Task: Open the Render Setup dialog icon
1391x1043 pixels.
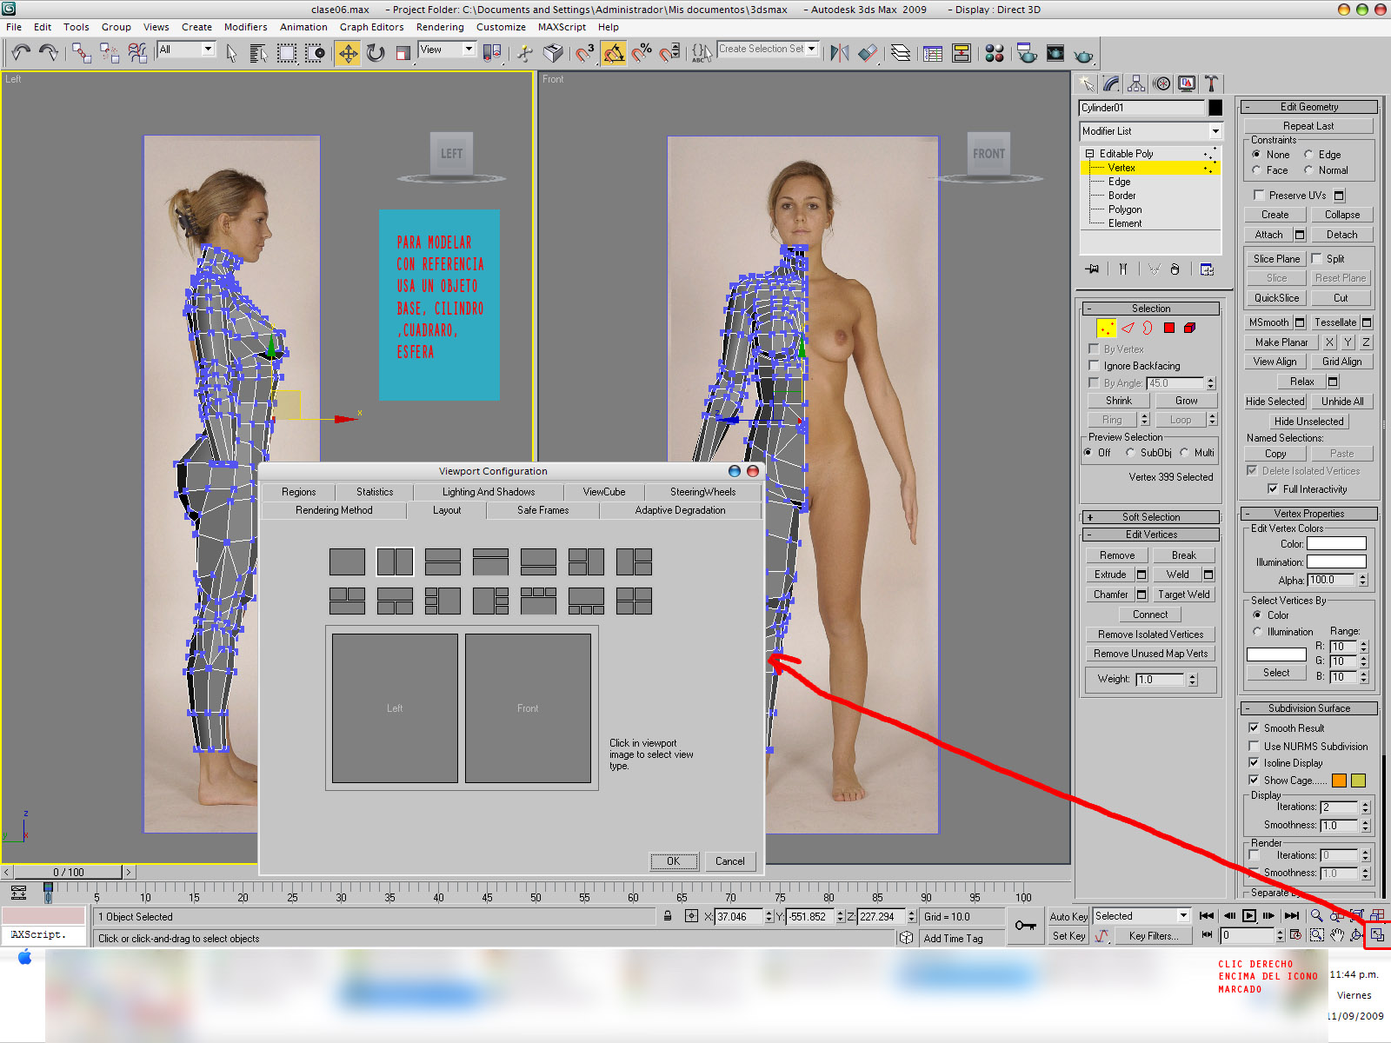Action: [1027, 53]
